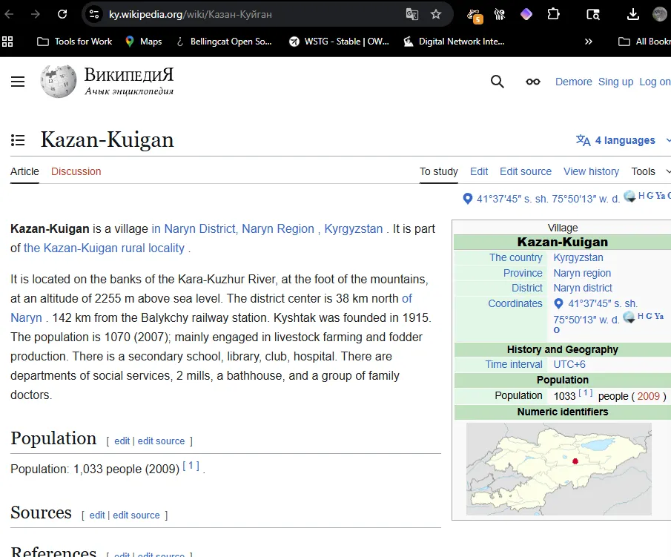Bookmark this page with the star icon
The width and height of the screenshot is (671, 557).
point(436,14)
